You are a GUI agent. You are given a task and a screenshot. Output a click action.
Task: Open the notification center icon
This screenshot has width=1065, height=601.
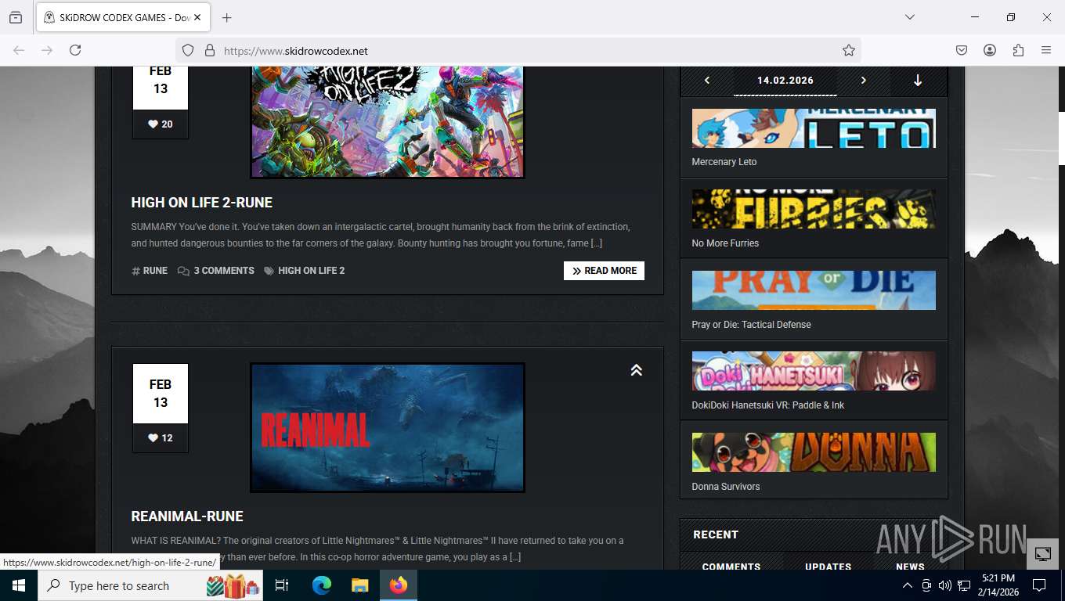[x=1039, y=585]
